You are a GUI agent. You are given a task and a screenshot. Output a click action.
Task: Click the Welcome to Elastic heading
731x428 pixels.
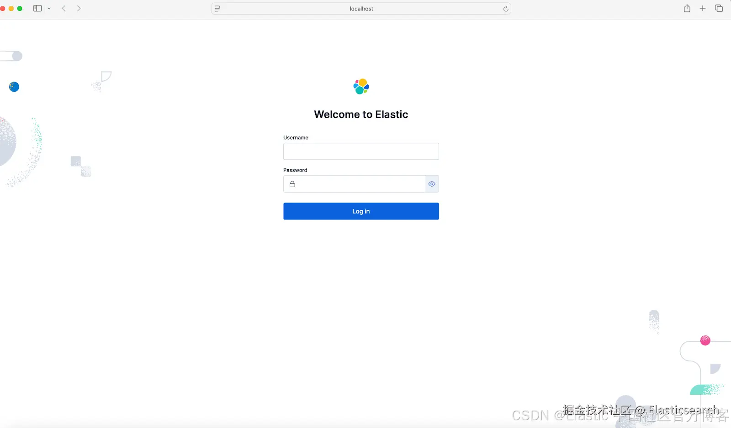point(361,115)
